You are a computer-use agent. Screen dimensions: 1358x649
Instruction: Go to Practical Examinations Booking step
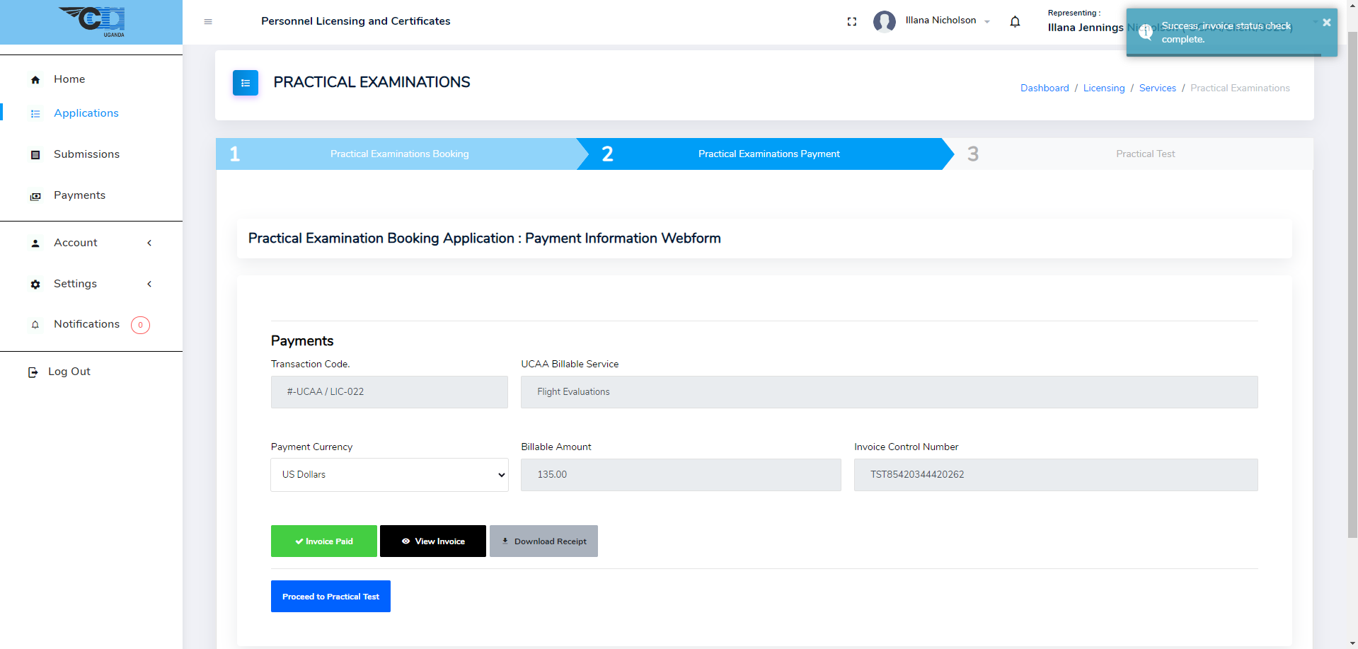tap(399, 154)
